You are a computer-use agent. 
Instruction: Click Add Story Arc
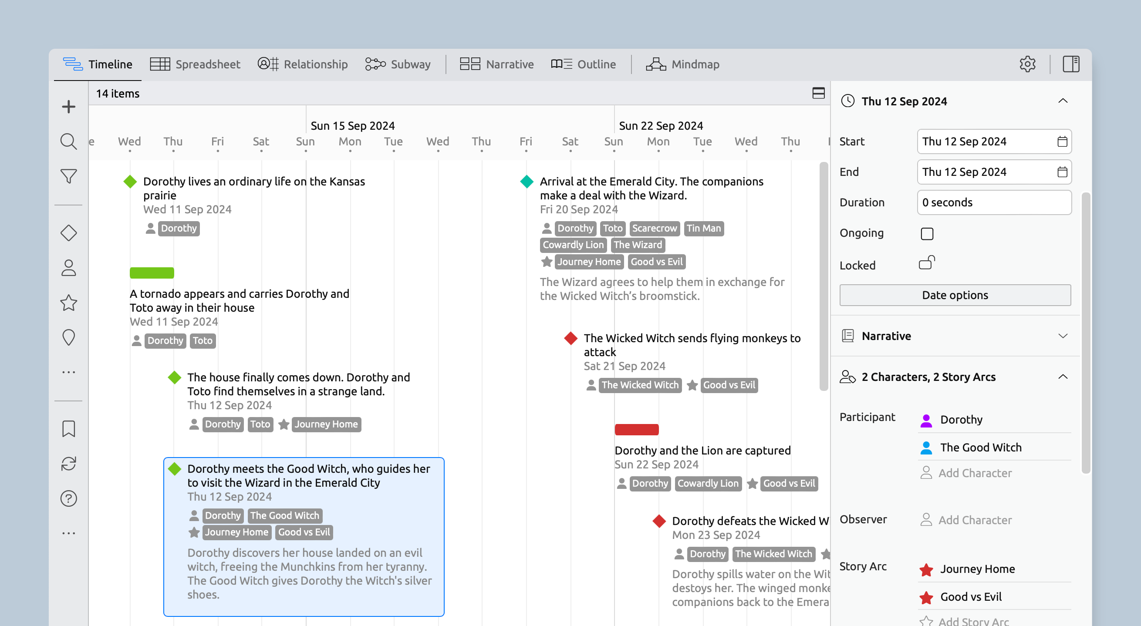pyautogui.click(x=973, y=621)
